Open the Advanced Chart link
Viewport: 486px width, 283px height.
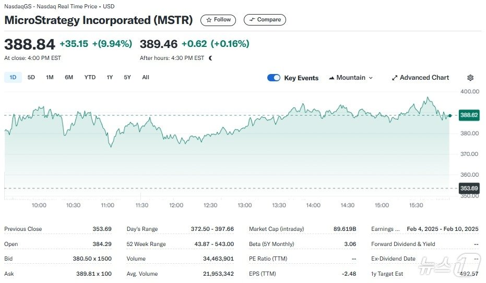(424, 78)
